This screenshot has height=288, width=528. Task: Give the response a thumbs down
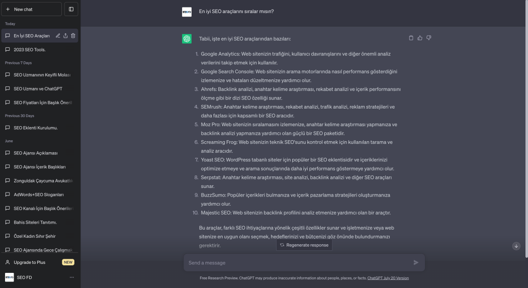pyautogui.click(x=428, y=38)
